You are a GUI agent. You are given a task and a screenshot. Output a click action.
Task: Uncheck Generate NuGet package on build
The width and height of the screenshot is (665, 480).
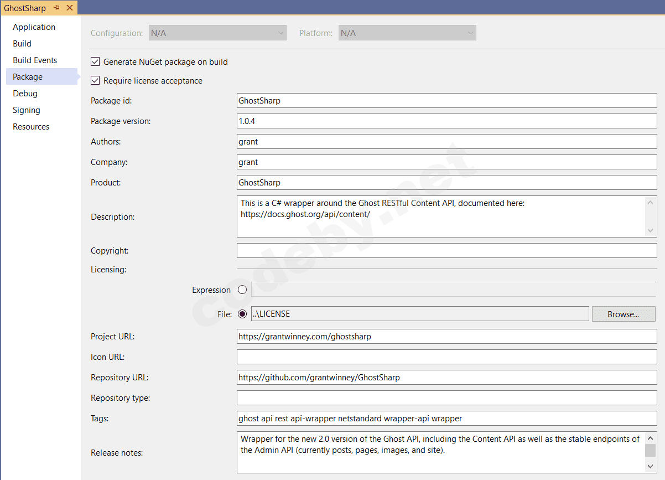click(x=95, y=61)
